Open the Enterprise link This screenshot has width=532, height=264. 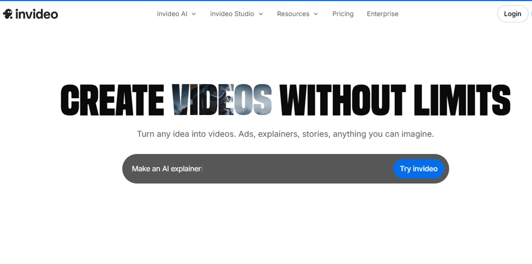pyautogui.click(x=383, y=14)
